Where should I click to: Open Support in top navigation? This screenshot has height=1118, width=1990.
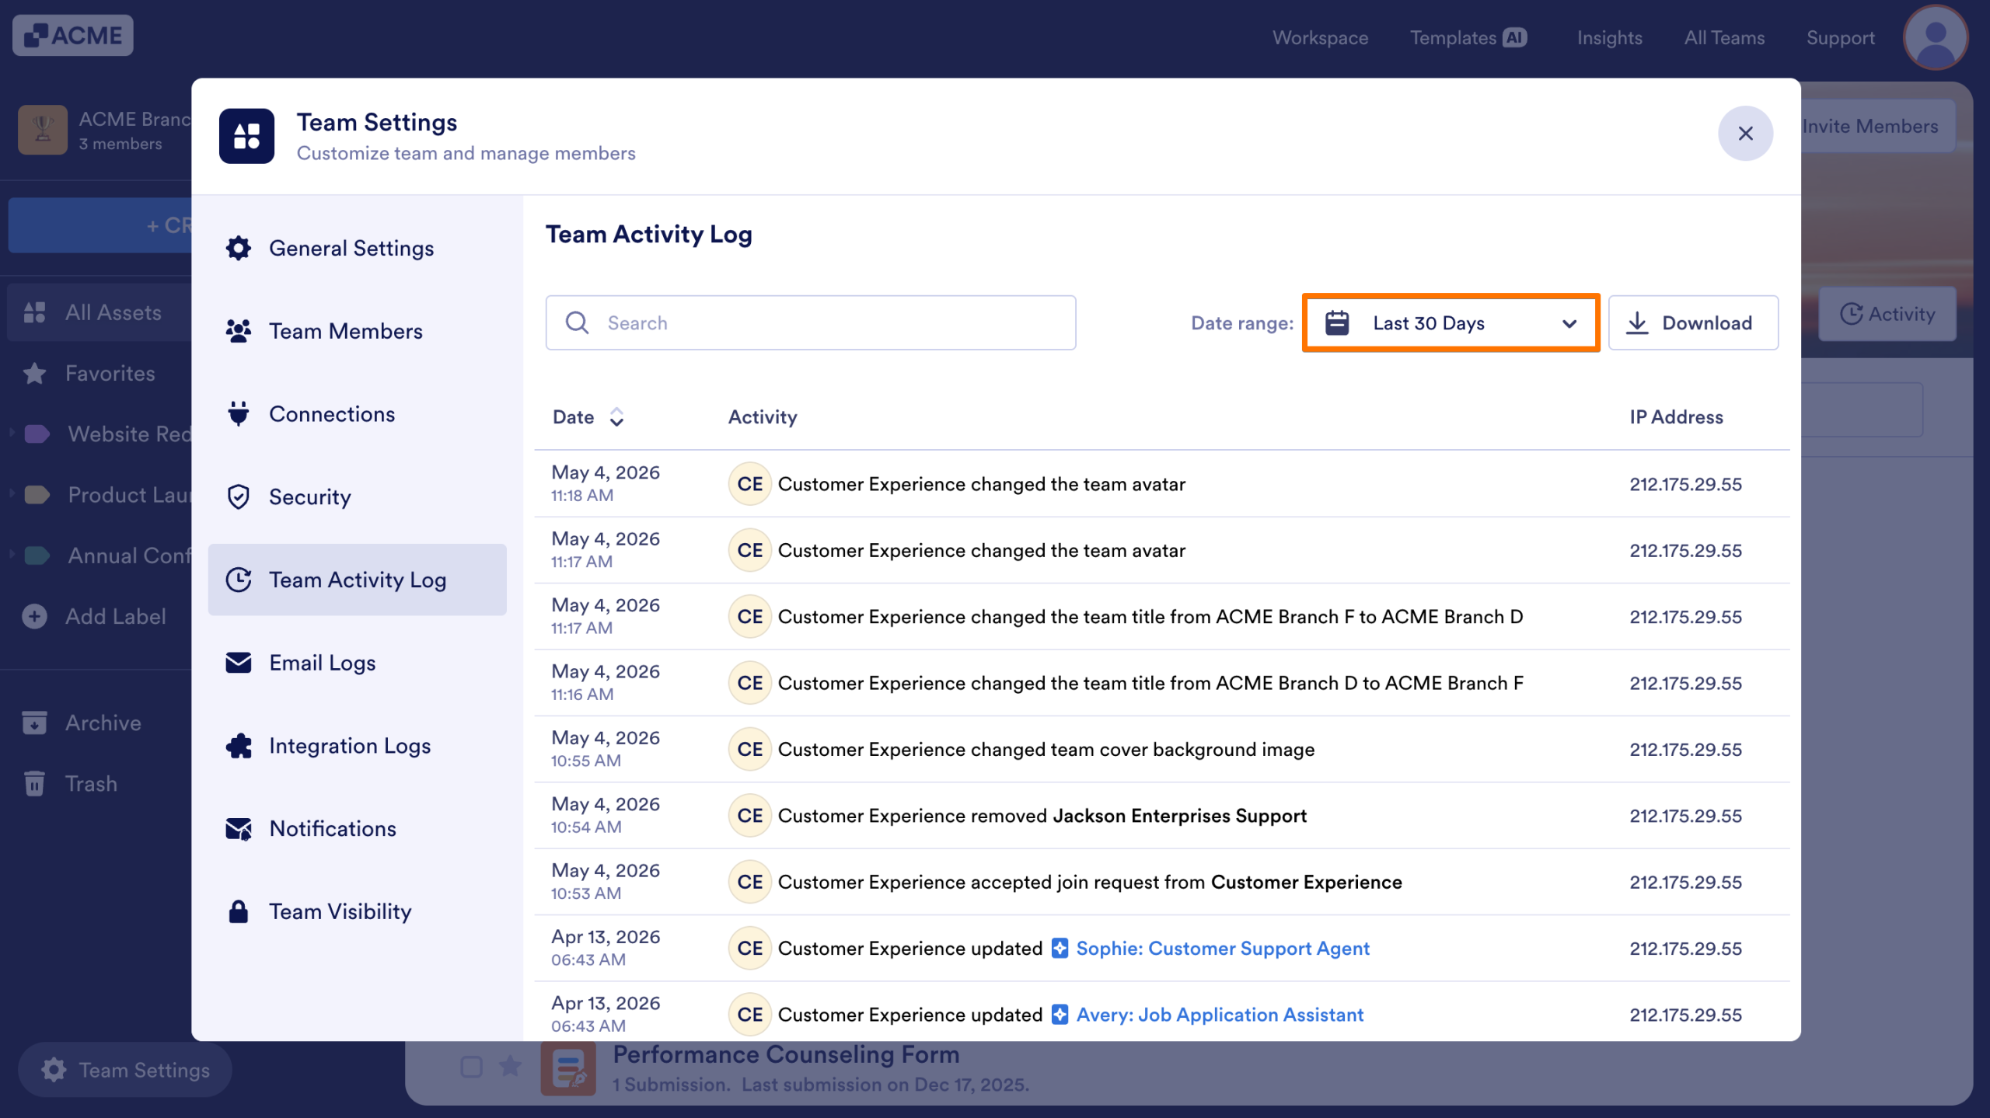(1840, 37)
